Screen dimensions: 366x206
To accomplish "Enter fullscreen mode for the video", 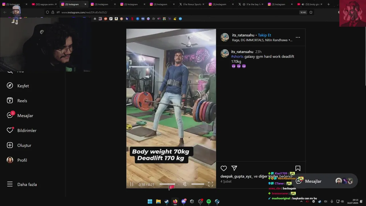I will 210,184.
